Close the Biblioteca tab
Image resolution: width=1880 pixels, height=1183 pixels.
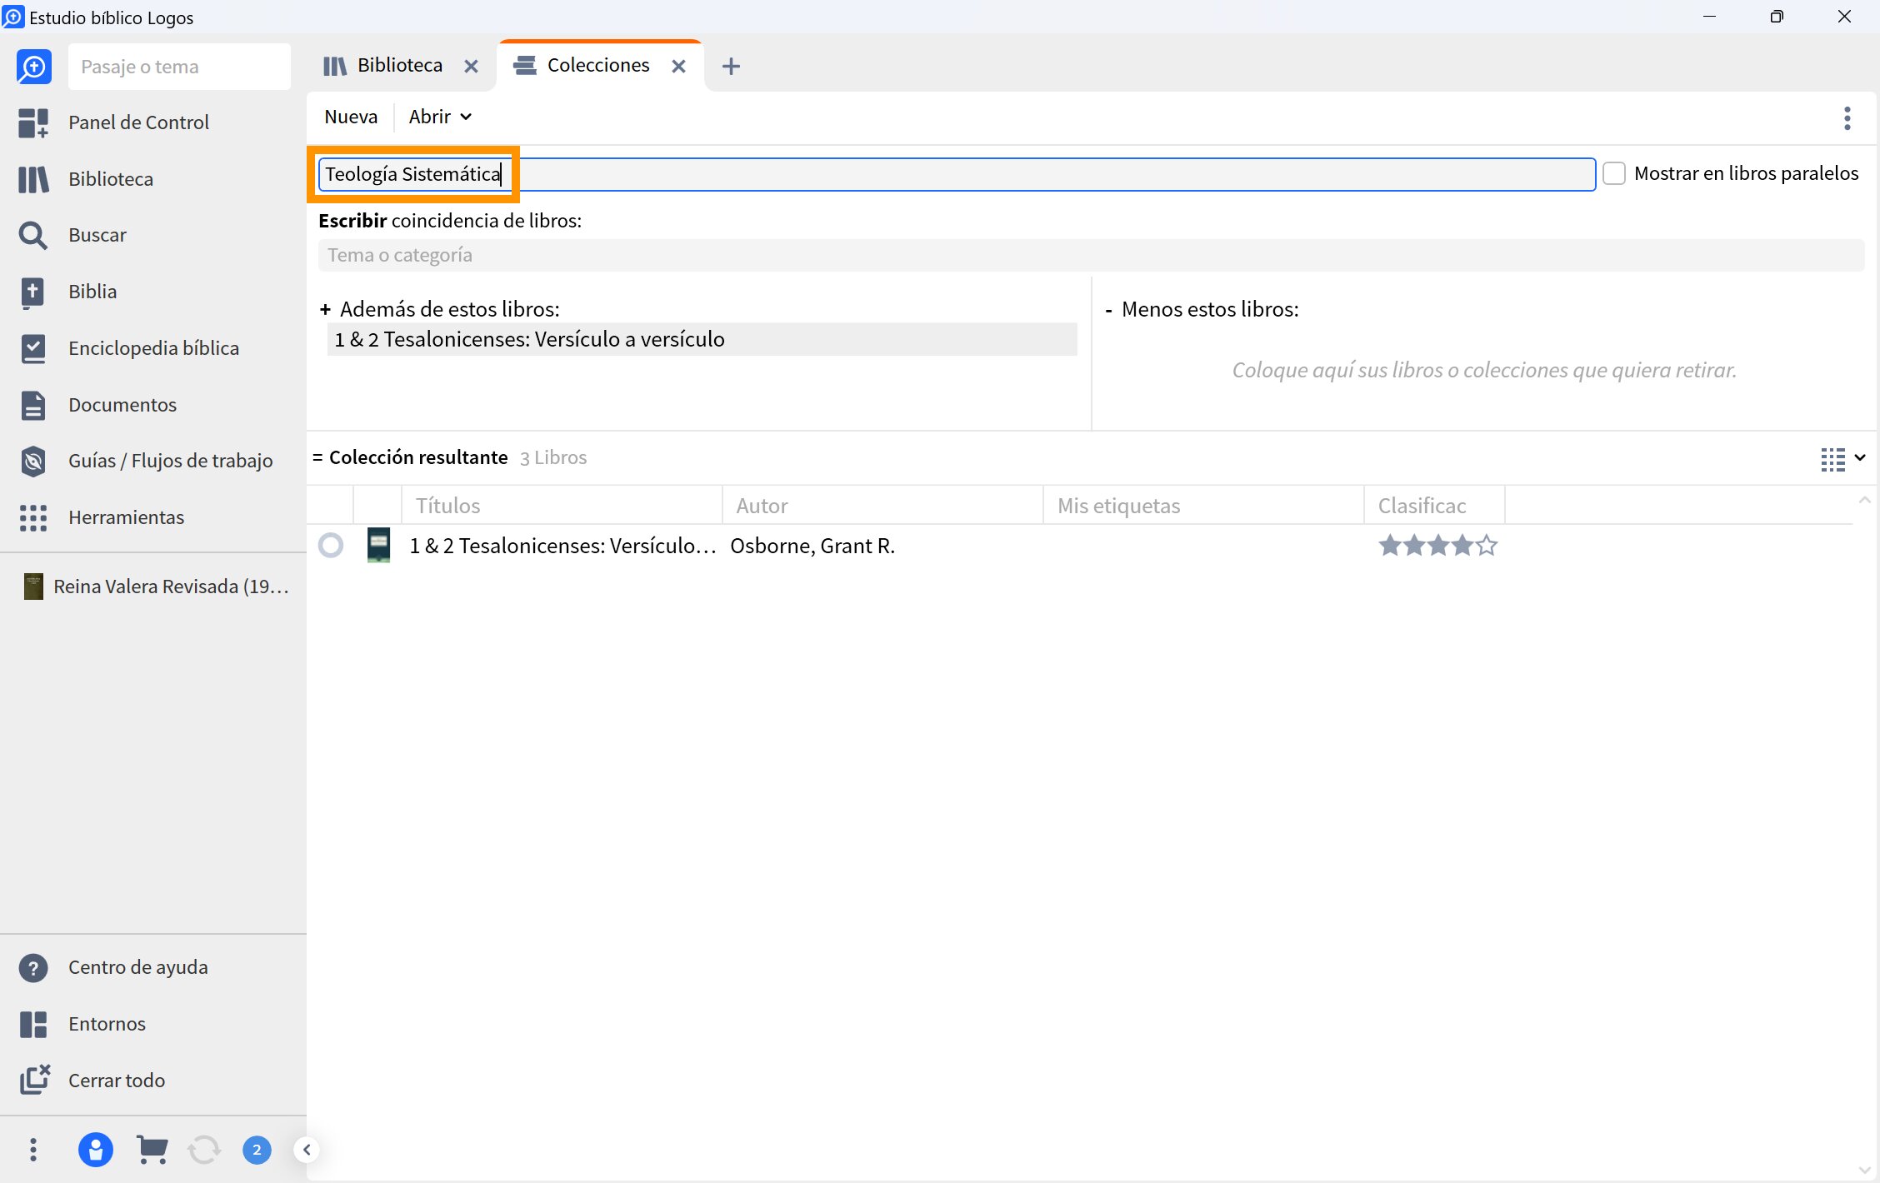pyautogui.click(x=471, y=66)
